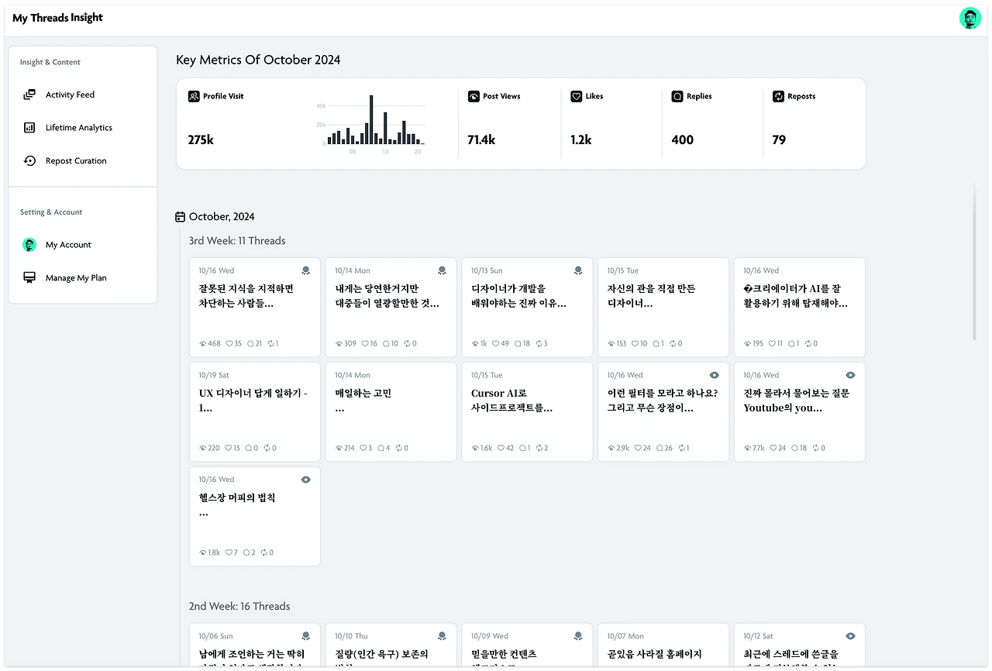Click the calendar icon beside October, 2024
Screen dimensions: 992x671
pyautogui.click(x=181, y=217)
